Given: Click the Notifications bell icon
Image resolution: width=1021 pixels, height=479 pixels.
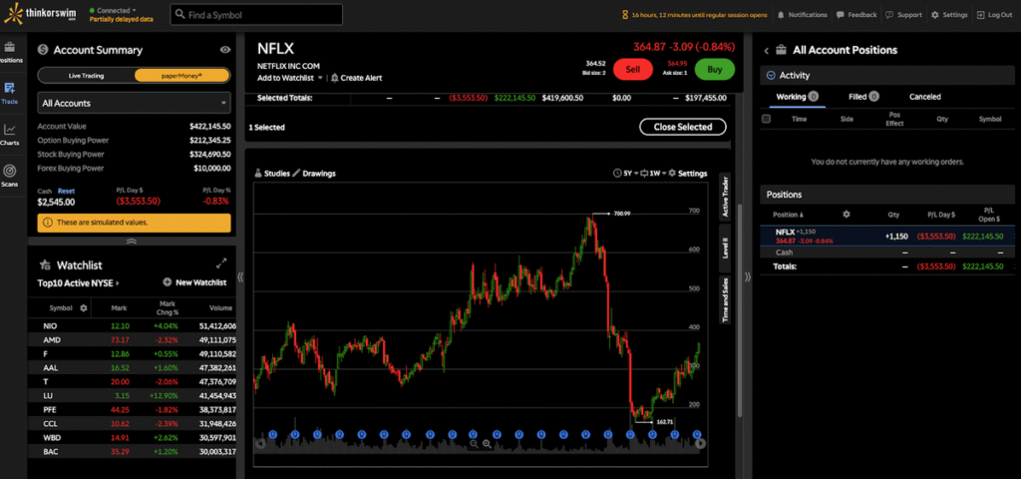Looking at the screenshot, I should (780, 15).
